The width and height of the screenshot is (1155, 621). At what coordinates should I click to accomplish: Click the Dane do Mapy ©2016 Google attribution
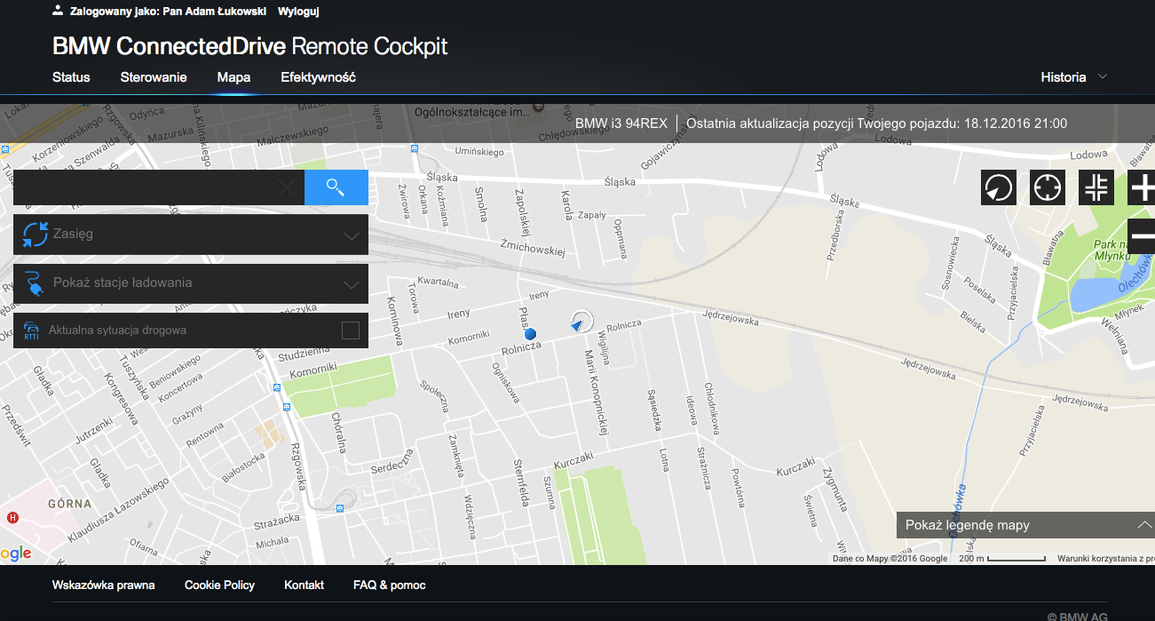890,559
